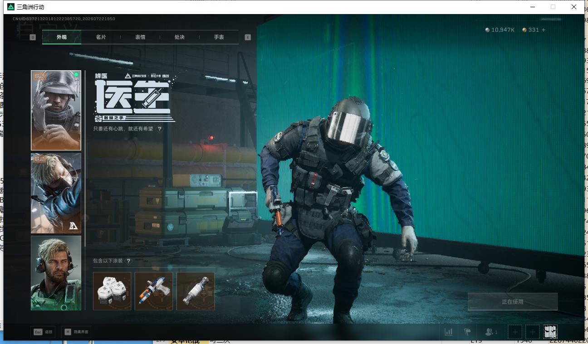Click the second empty teammate plus slot
Image resolution: width=588 pixels, height=344 pixels.
point(533,332)
